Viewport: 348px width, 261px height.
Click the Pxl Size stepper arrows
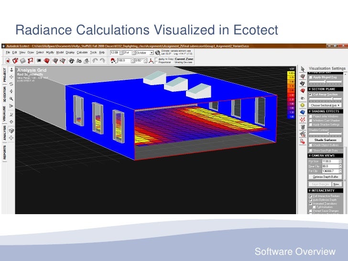340,162
